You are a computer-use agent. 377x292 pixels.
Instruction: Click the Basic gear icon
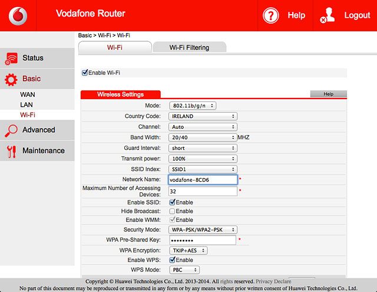(x=11, y=80)
